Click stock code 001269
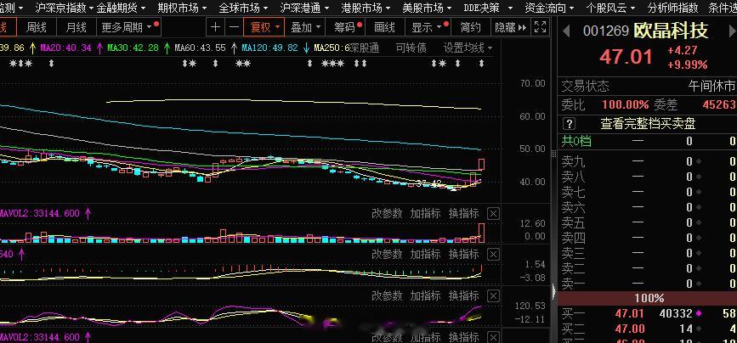 (606, 31)
